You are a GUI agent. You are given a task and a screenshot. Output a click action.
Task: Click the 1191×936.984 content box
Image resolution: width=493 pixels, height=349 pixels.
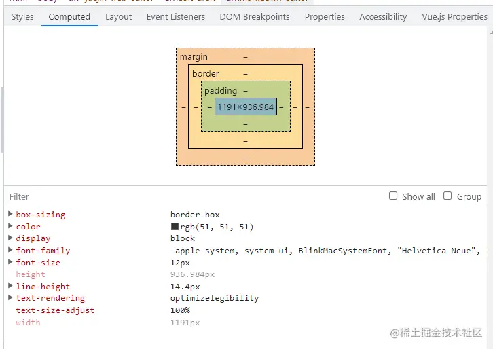tap(246, 107)
